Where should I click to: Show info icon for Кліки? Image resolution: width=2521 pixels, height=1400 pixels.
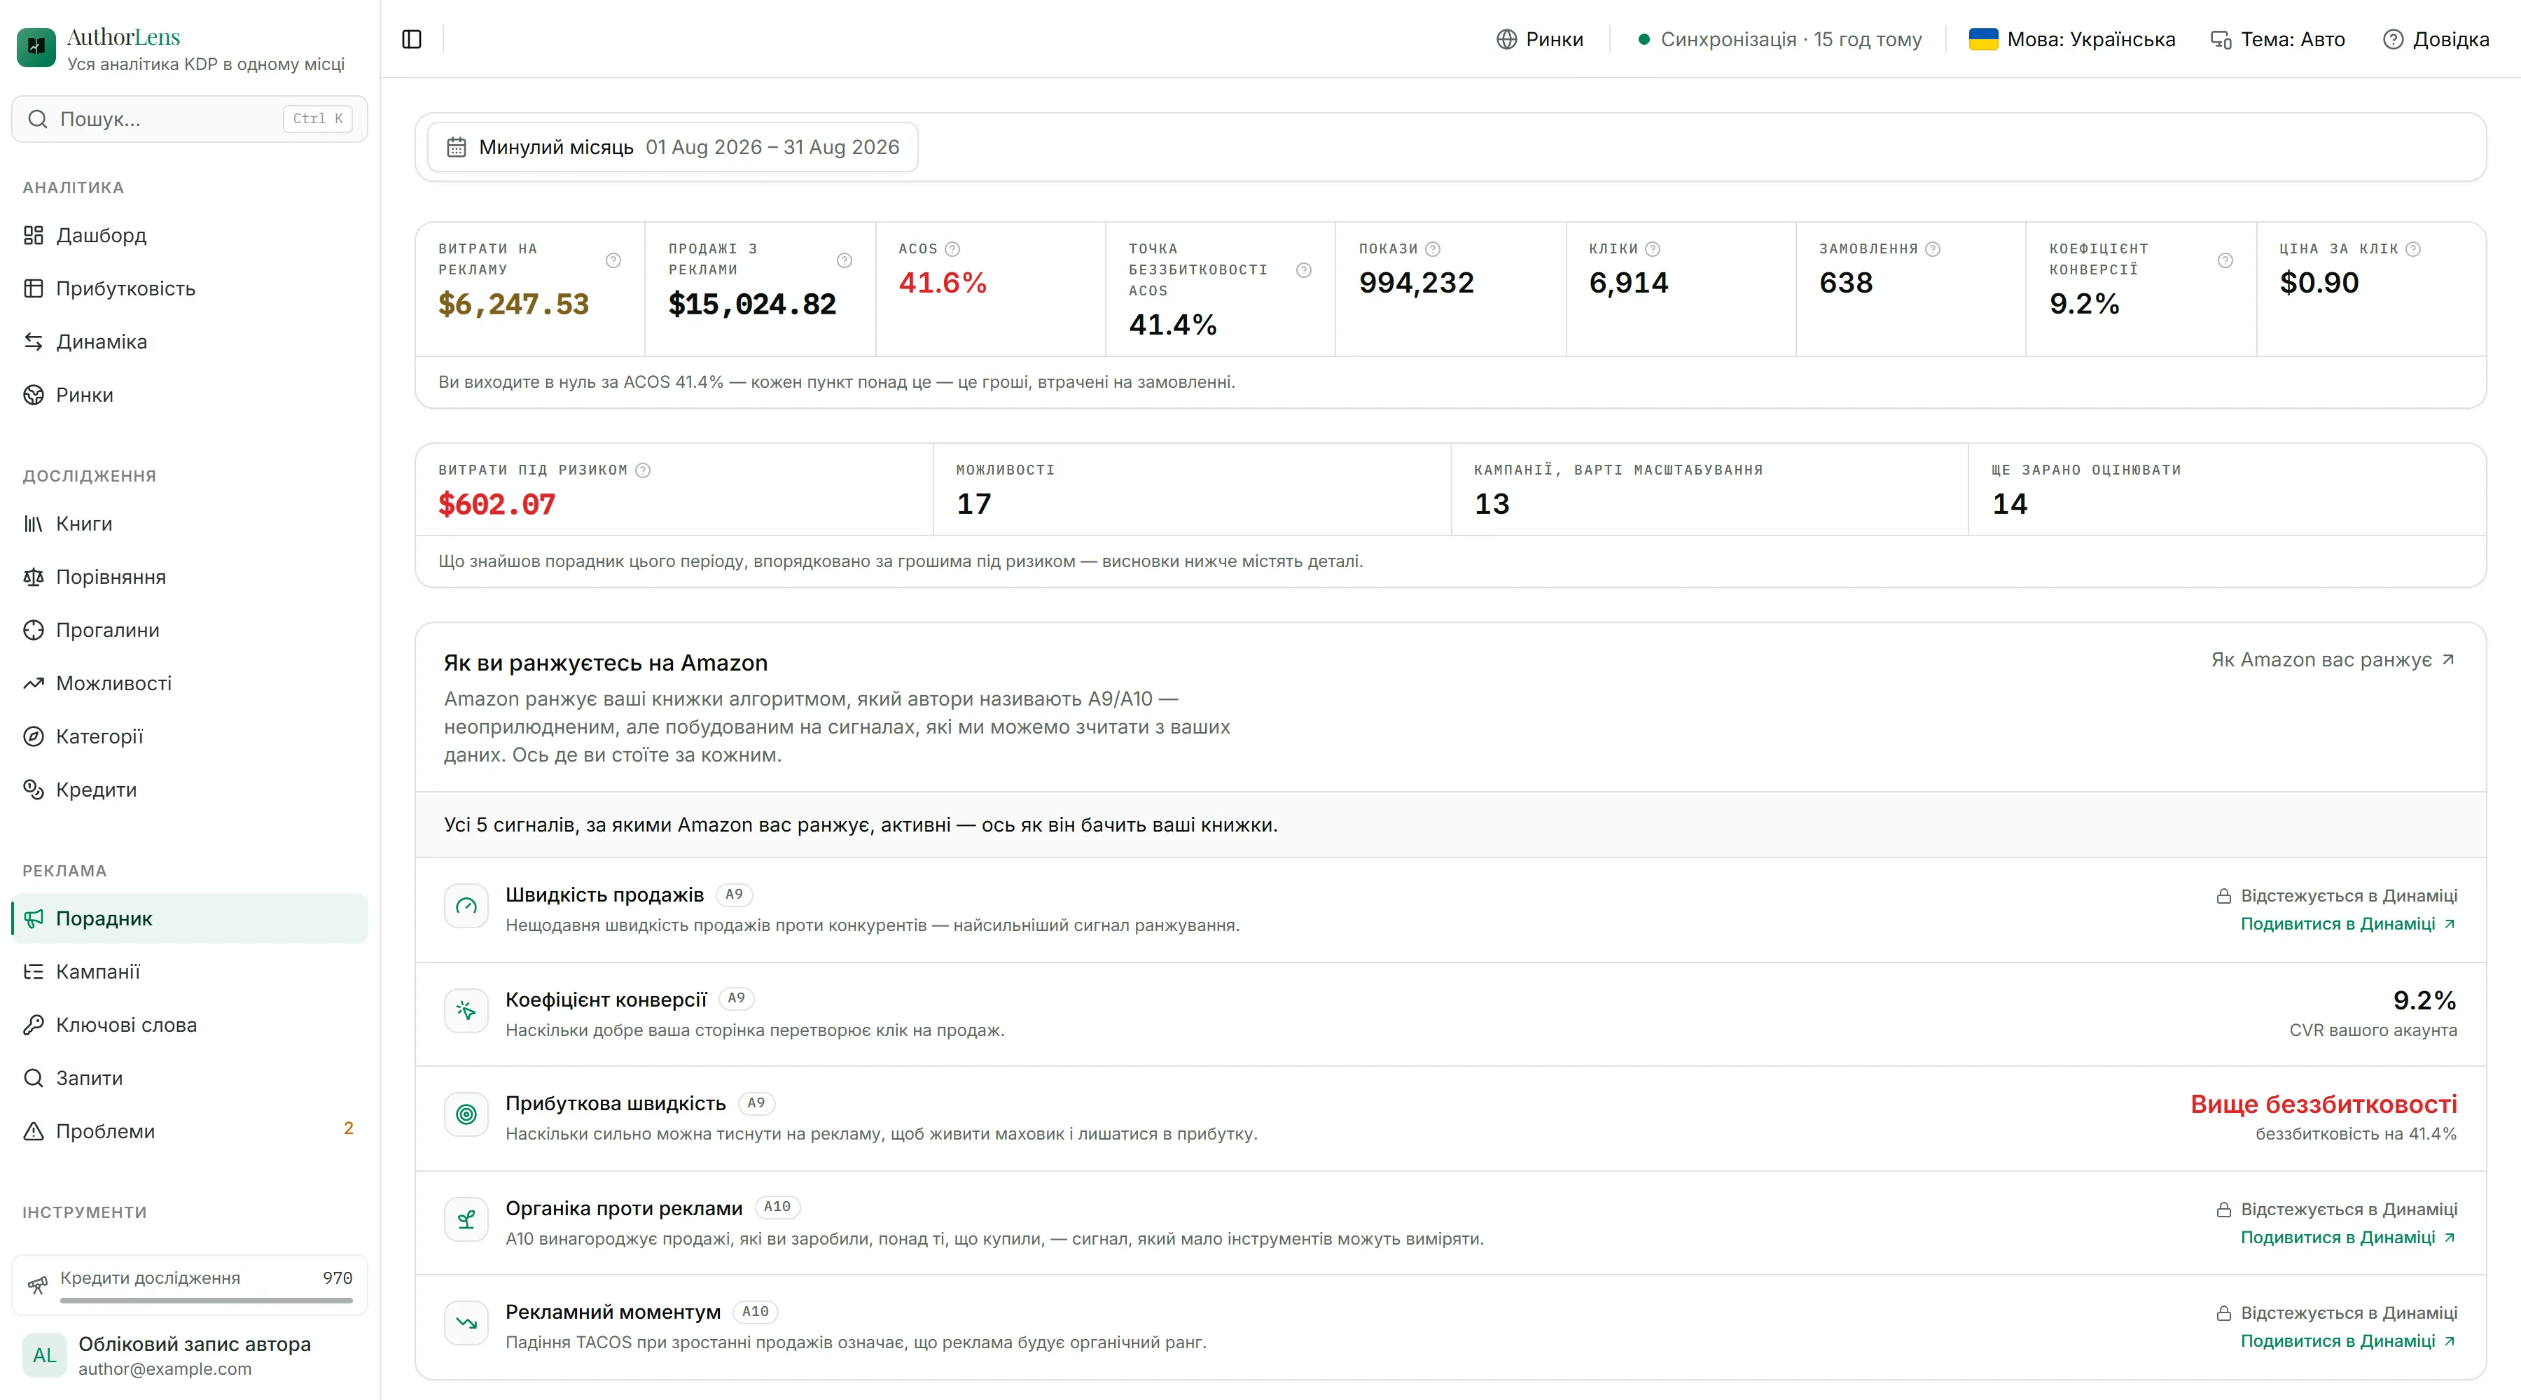coord(1653,248)
